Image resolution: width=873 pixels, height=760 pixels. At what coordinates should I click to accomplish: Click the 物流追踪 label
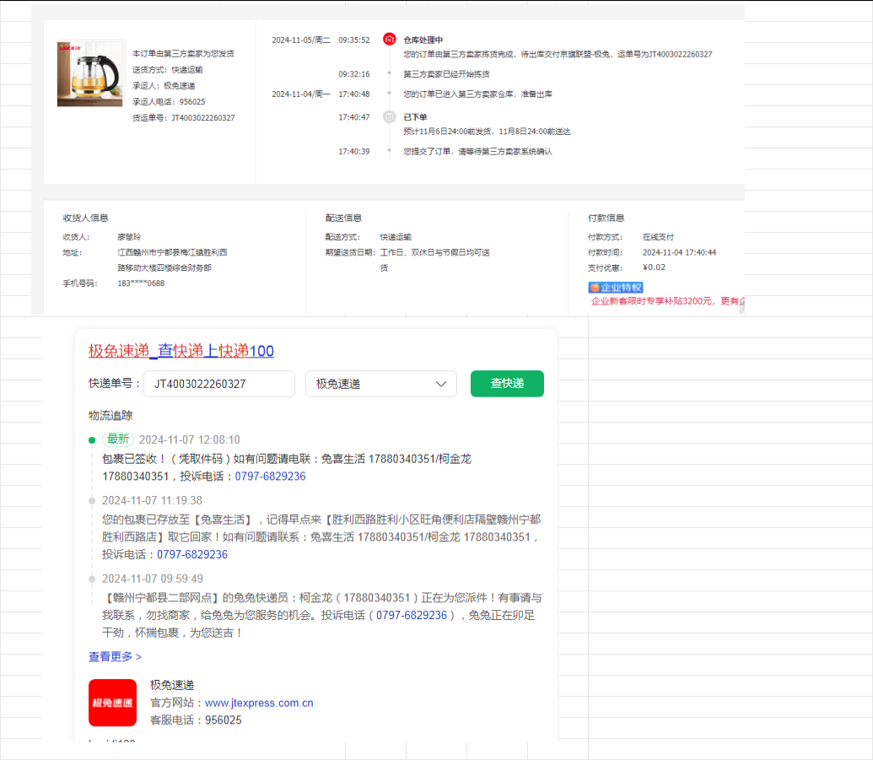(x=110, y=415)
